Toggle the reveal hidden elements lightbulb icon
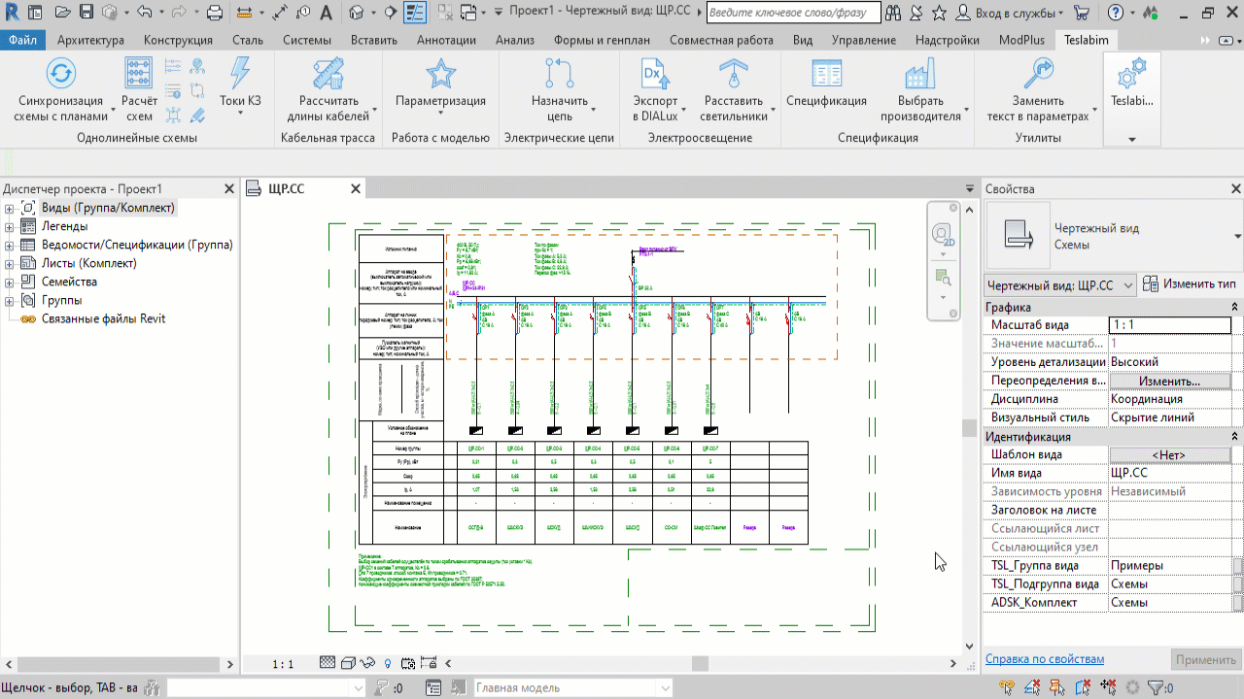 pos(388,664)
